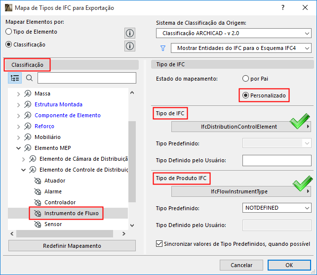
Task: Click the Elemento de Câmara icon
Action: (x=33, y=159)
